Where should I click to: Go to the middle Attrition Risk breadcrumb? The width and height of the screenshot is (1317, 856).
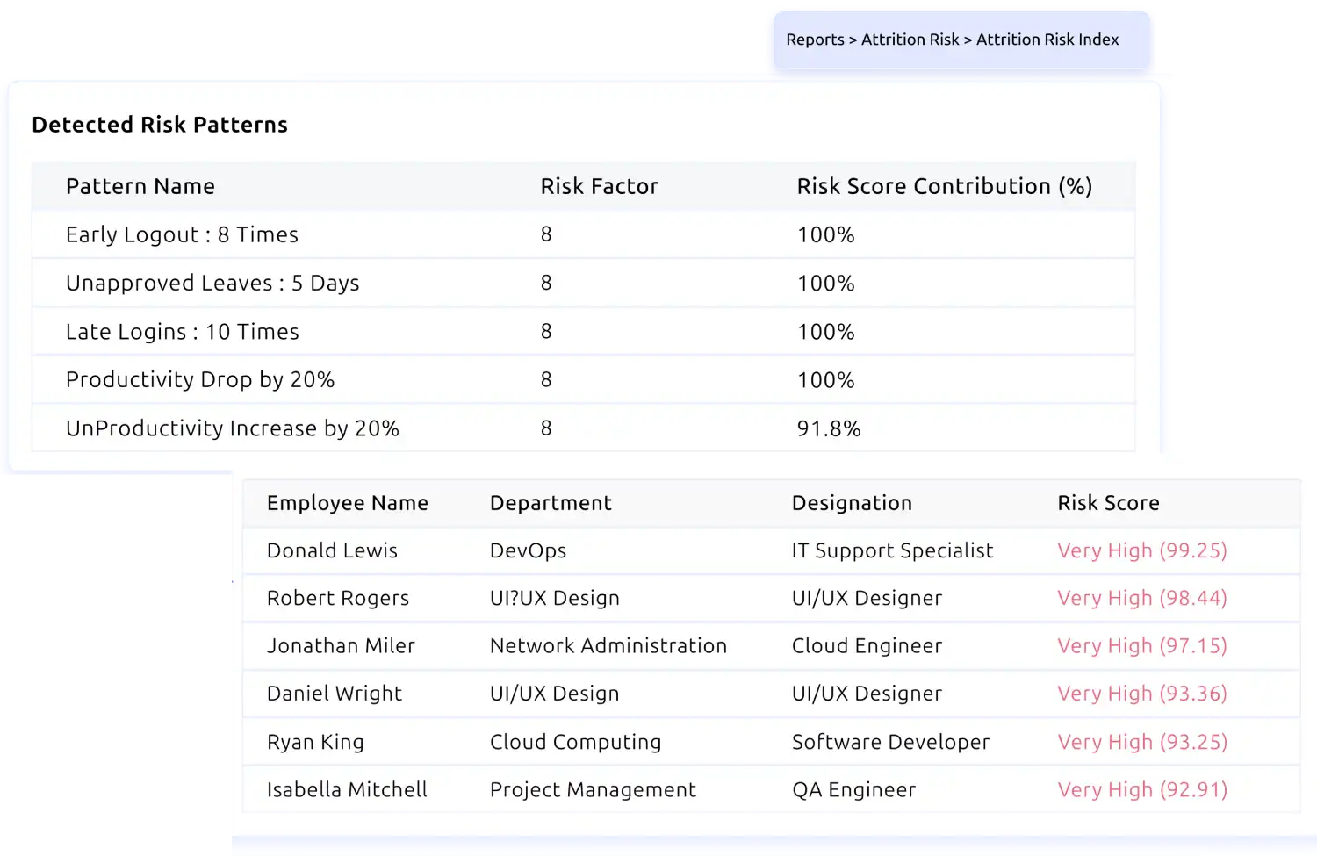(x=910, y=40)
